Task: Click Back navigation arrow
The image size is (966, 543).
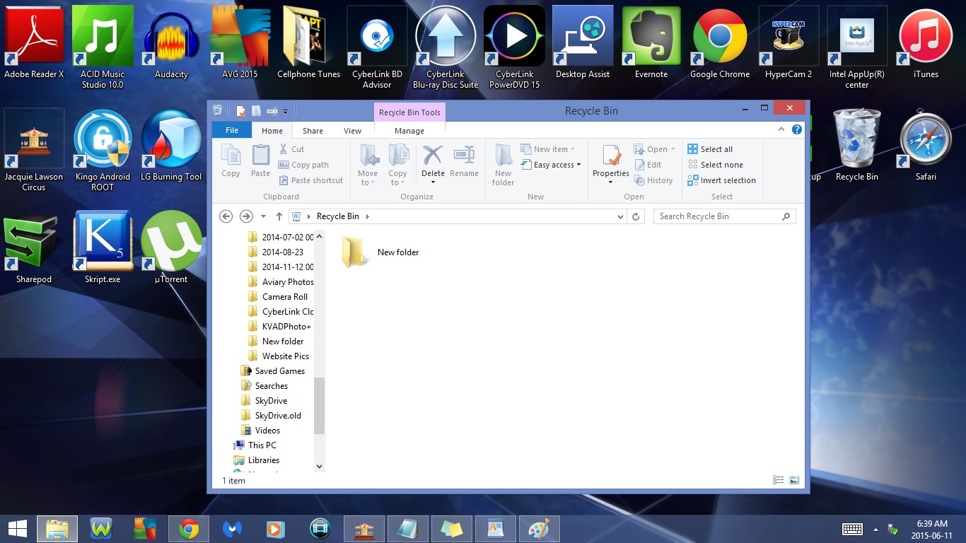Action: (226, 216)
